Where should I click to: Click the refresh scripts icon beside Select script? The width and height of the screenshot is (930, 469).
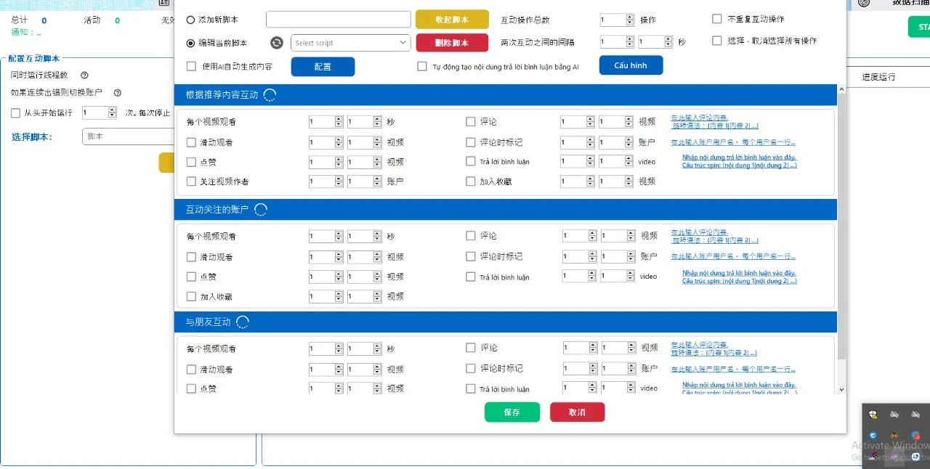coord(276,43)
